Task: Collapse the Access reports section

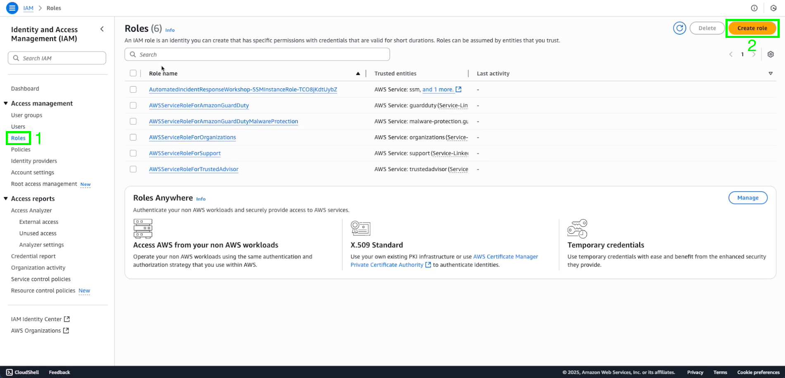Action: pos(6,199)
